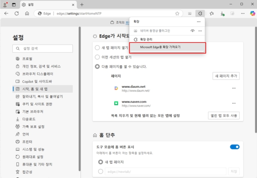The width and height of the screenshot is (257, 178).
Task: Open 휴대폰 및 기타 장치 section
Action: point(42,164)
